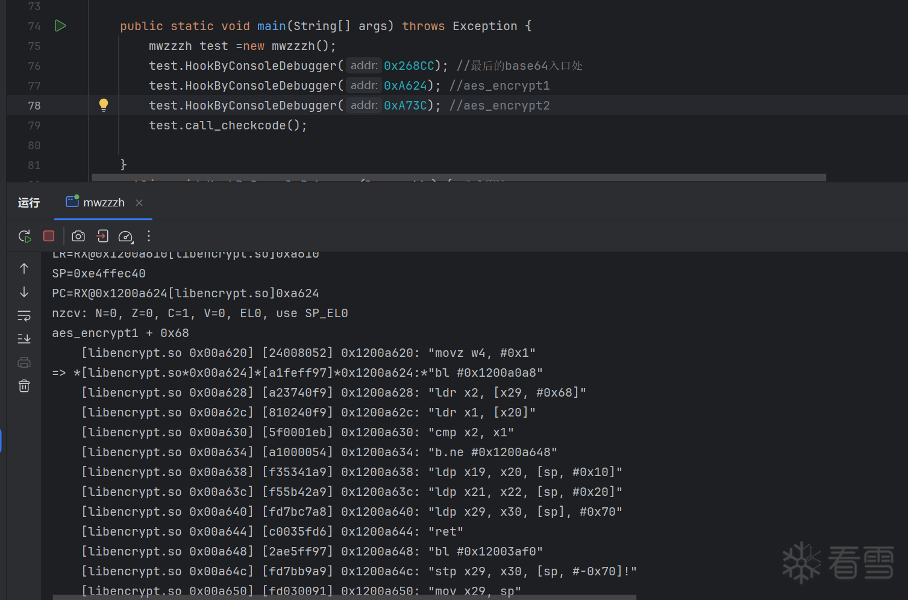Open the yellow lightbulb intention actions

(104, 105)
